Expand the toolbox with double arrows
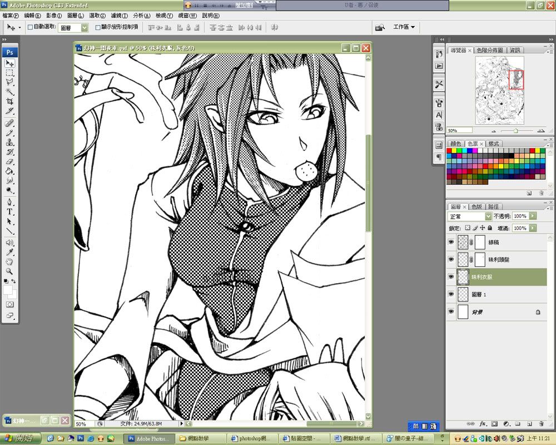Image resolution: width=556 pixels, height=445 pixels. pos(4,39)
